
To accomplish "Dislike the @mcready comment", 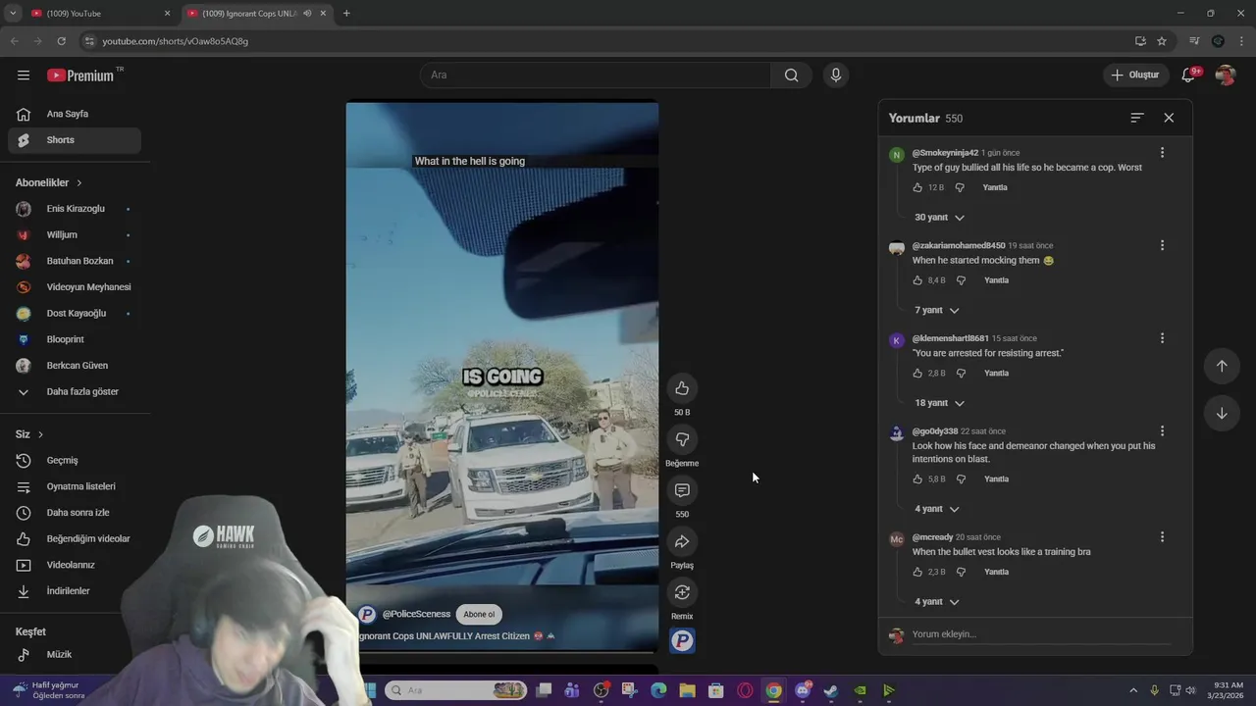I will pos(961,572).
